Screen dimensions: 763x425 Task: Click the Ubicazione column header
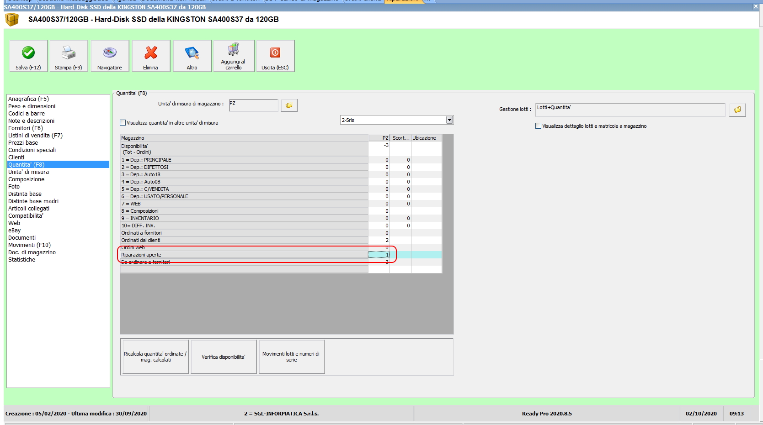click(x=427, y=138)
